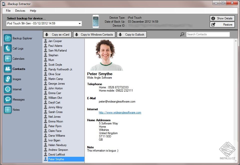
Task: Open the File menu
Action: [8, 11]
